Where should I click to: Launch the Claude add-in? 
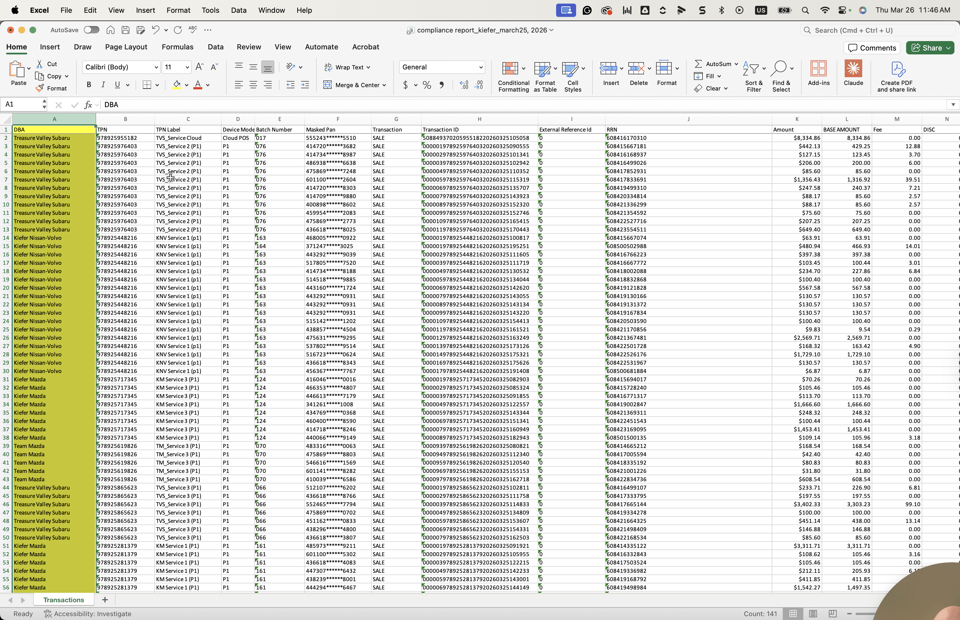(853, 73)
